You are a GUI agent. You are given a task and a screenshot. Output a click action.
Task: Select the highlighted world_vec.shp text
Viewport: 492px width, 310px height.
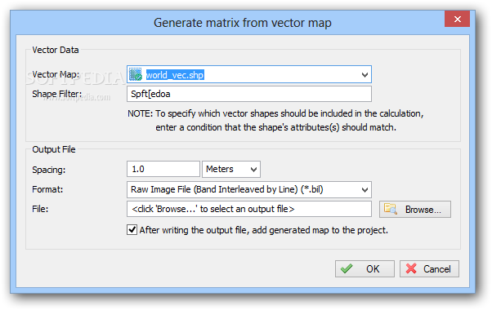(175, 75)
